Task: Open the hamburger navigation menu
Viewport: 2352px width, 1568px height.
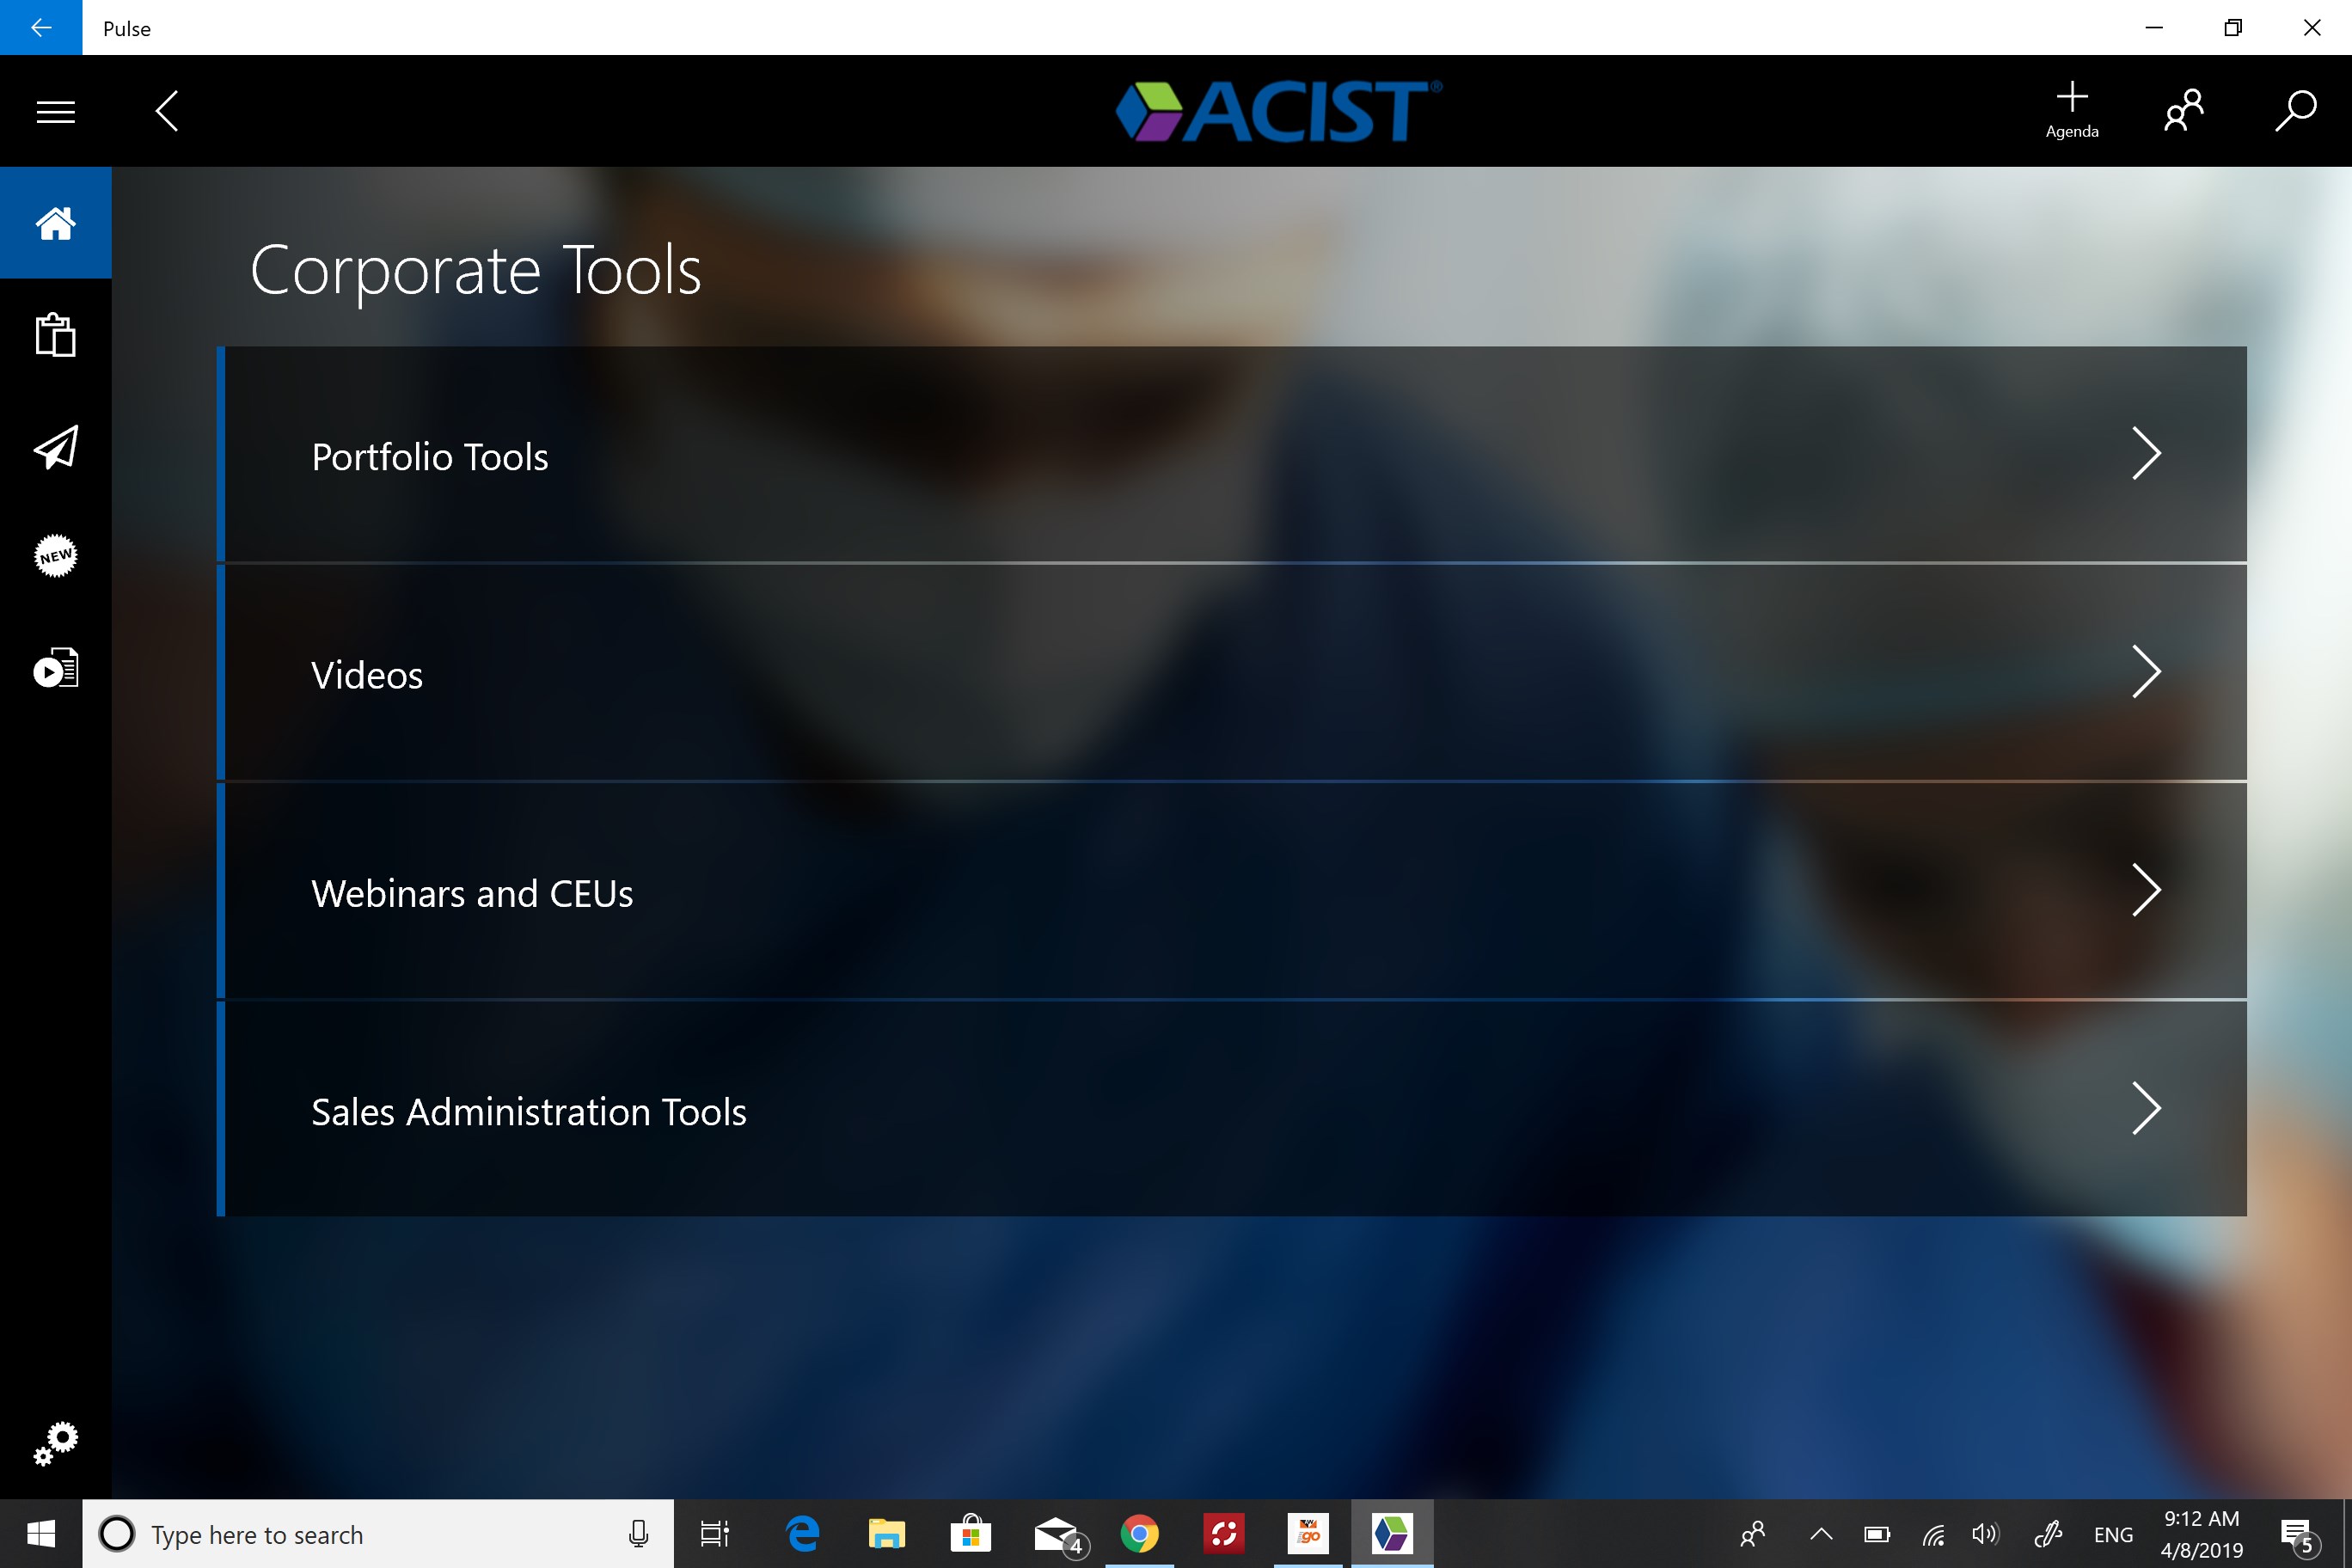Action: tap(55, 111)
